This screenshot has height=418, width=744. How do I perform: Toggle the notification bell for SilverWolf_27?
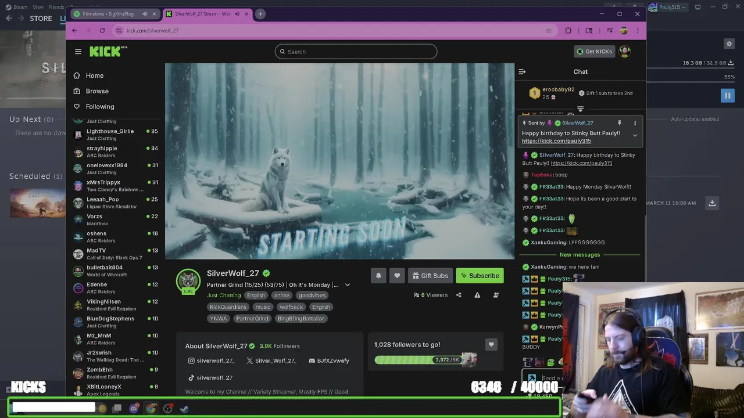click(378, 276)
